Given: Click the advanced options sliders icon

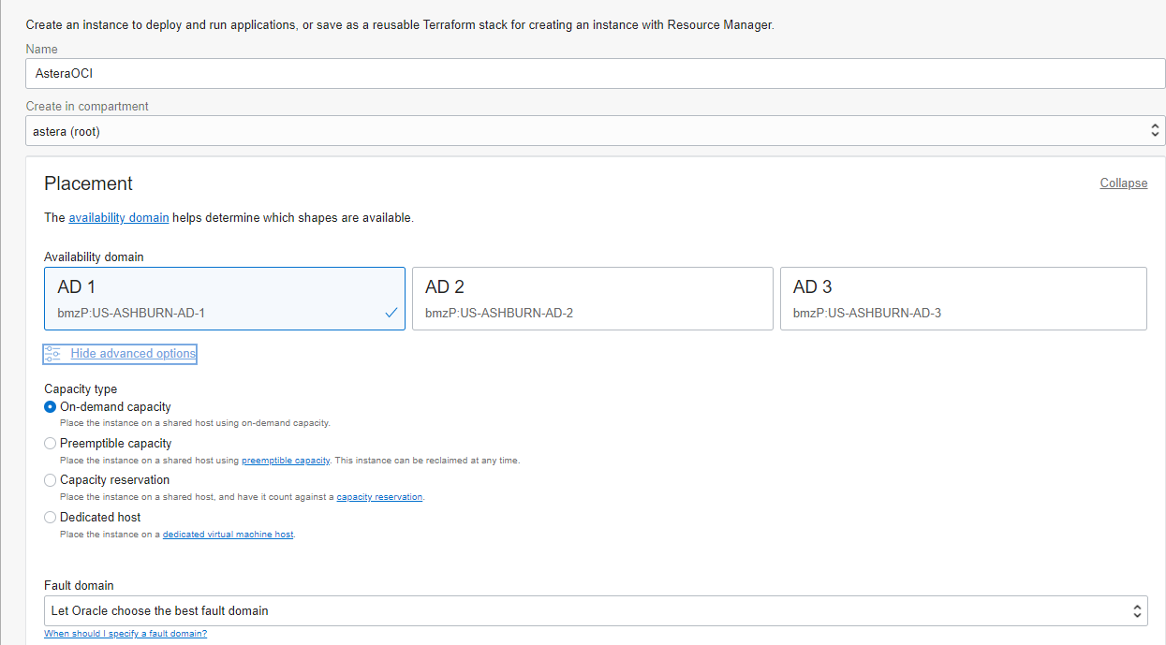Looking at the screenshot, I should point(52,354).
